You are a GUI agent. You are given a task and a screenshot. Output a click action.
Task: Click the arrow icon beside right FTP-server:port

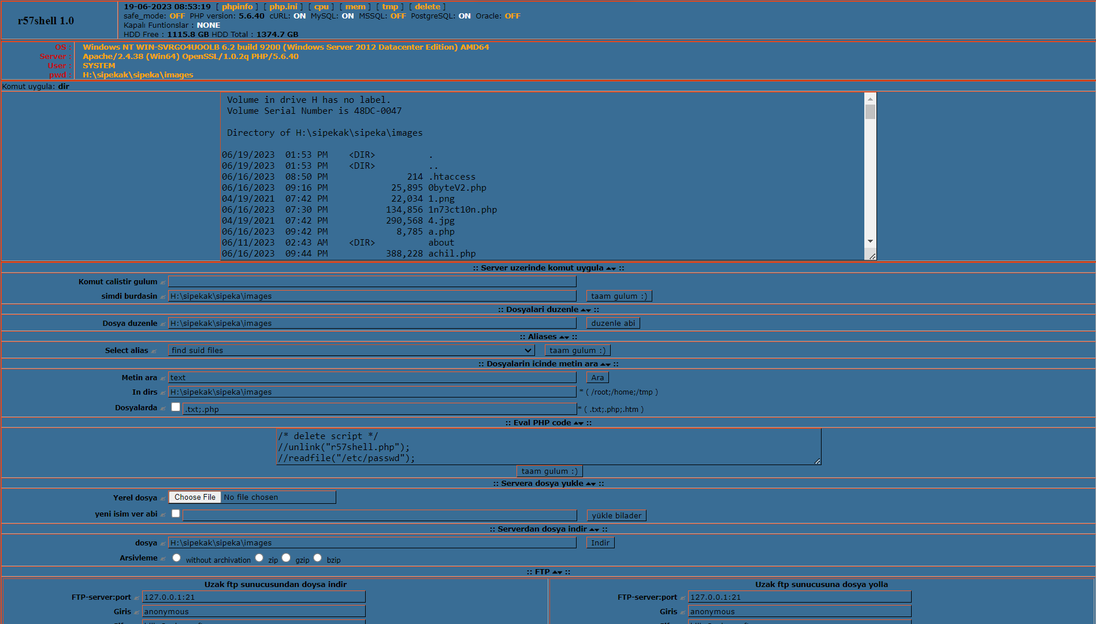coord(683,598)
